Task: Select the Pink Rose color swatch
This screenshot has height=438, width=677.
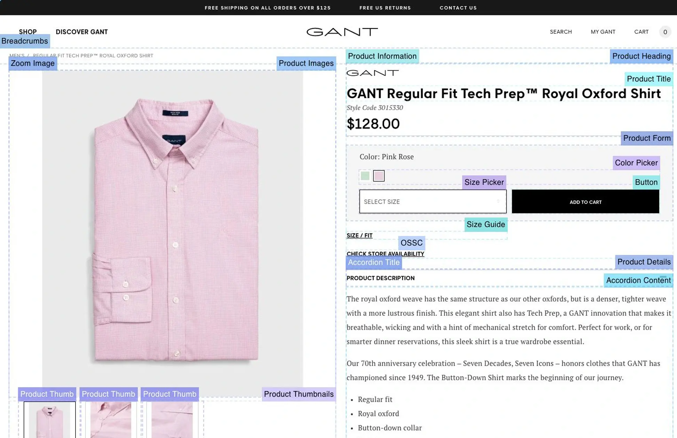Action: point(379,176)
